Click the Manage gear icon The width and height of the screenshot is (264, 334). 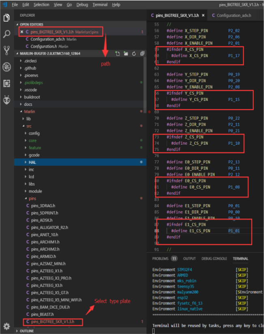[x=7, y=326]
